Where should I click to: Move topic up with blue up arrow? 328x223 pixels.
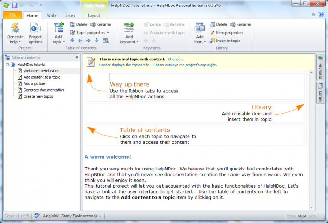tap(73, 41)
